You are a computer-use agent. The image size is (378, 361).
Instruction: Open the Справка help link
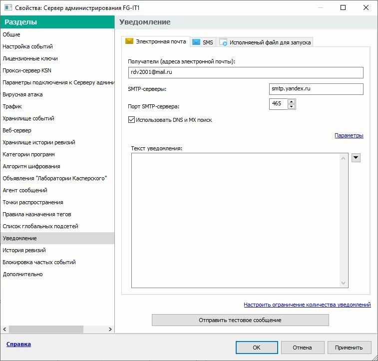(x=18, y=344)
